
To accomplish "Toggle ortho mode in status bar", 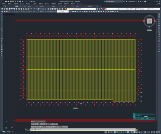I will (x=115, y=132).
